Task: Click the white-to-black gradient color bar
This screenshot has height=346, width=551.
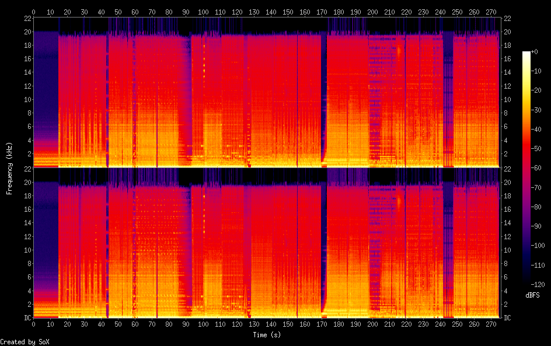Action: point(526,168)
